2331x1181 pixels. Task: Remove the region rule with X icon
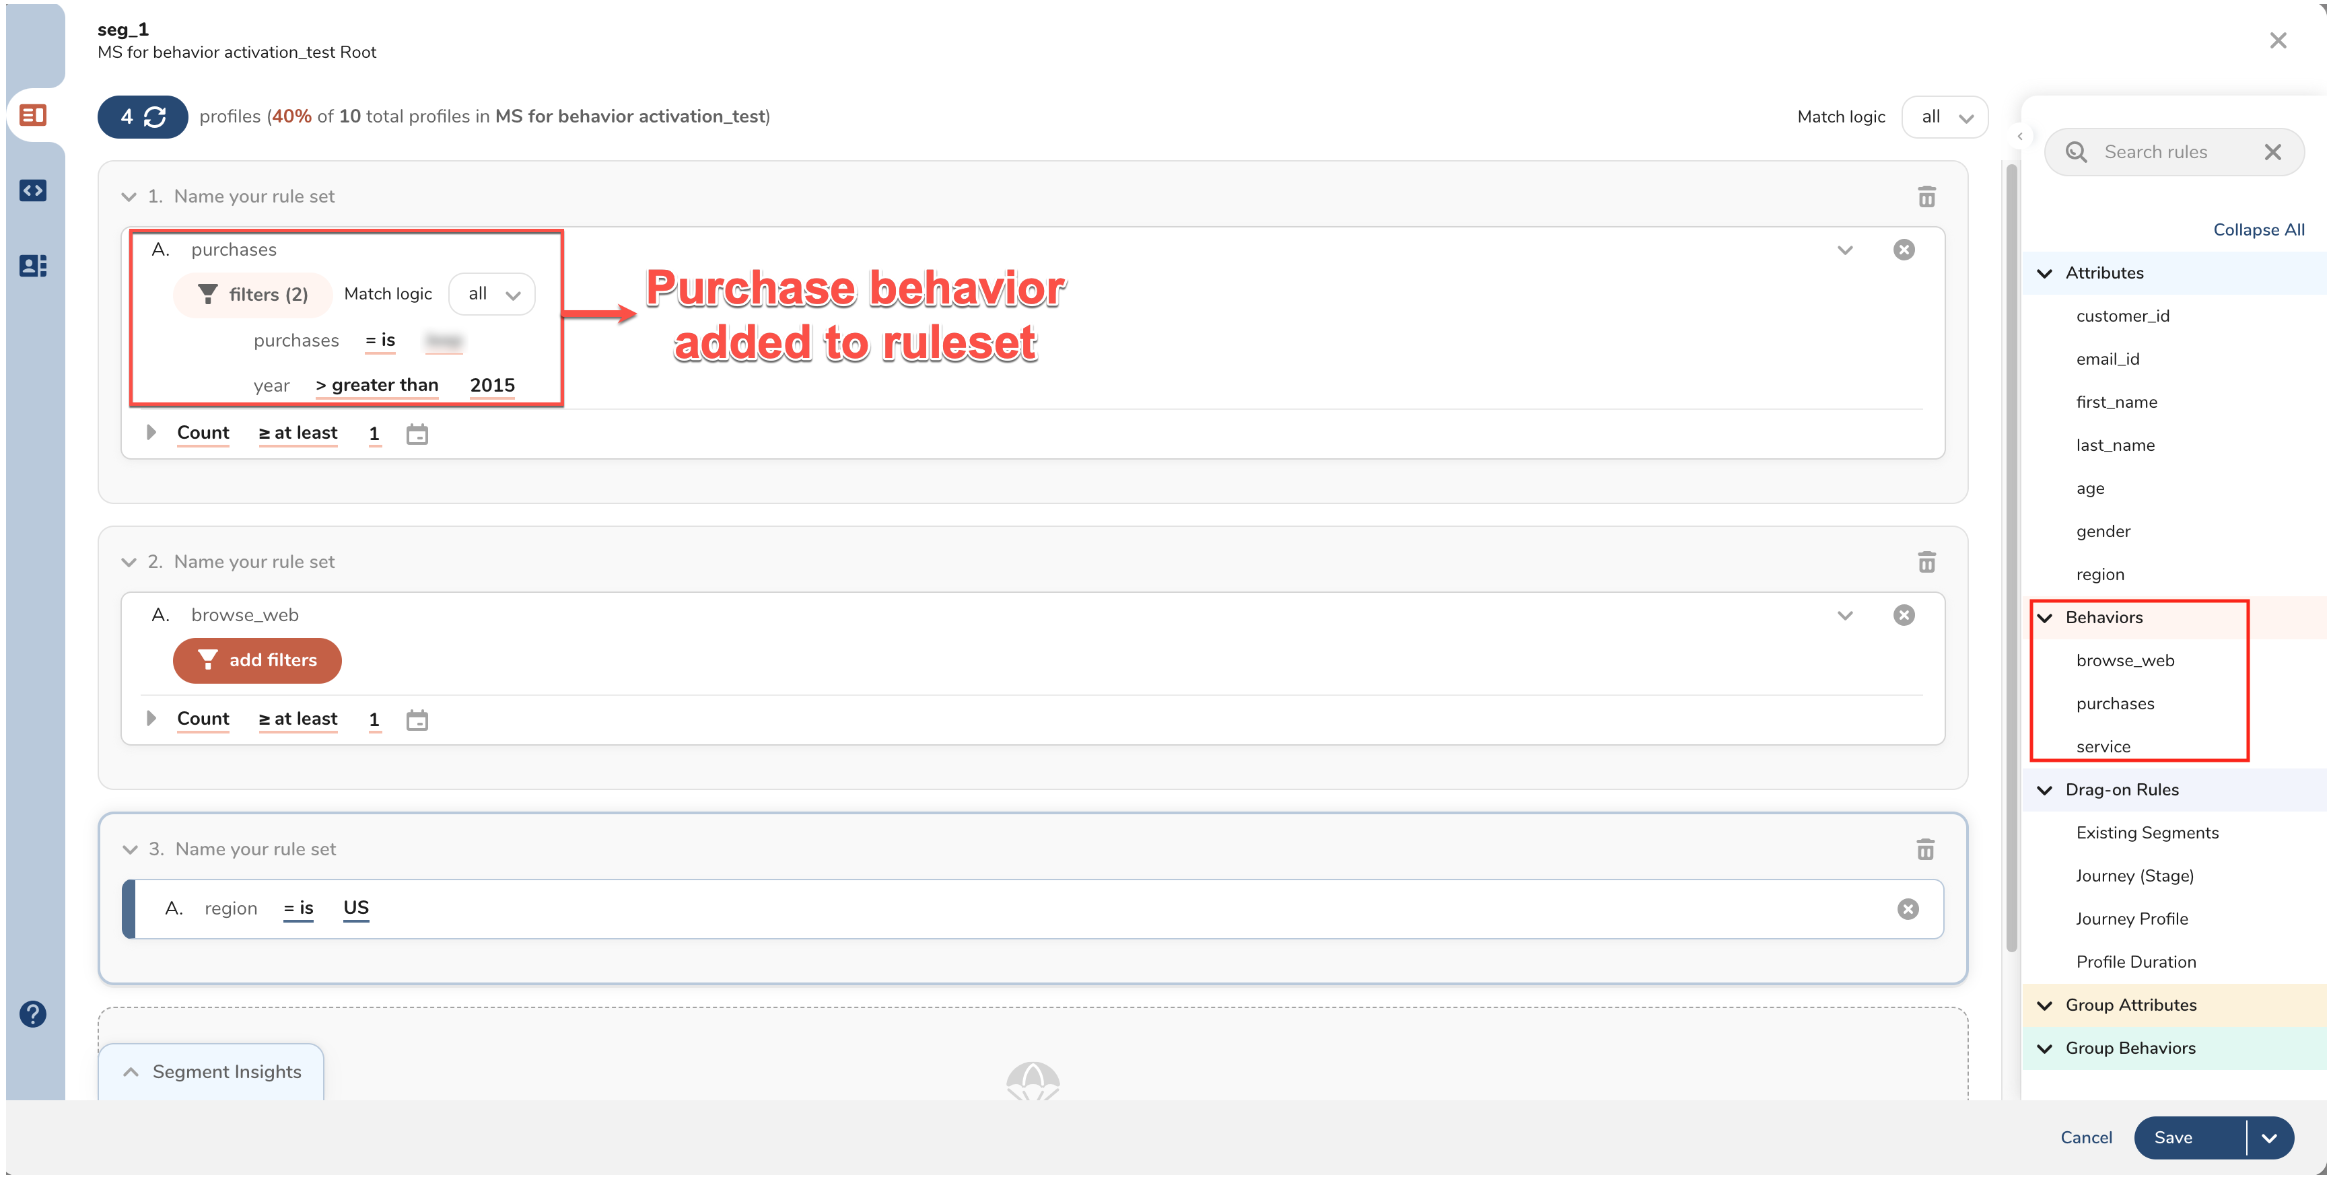pos(1908,908)
